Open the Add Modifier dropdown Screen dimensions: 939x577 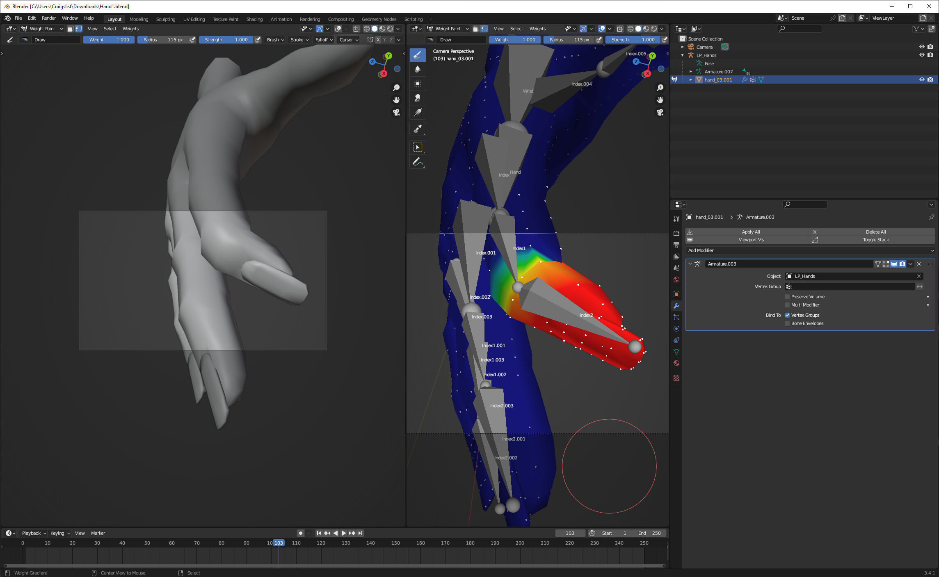click(x=810, y=250)
